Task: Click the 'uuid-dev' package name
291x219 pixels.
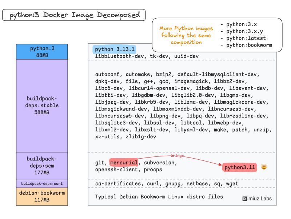Action: (x=186, y=56)
